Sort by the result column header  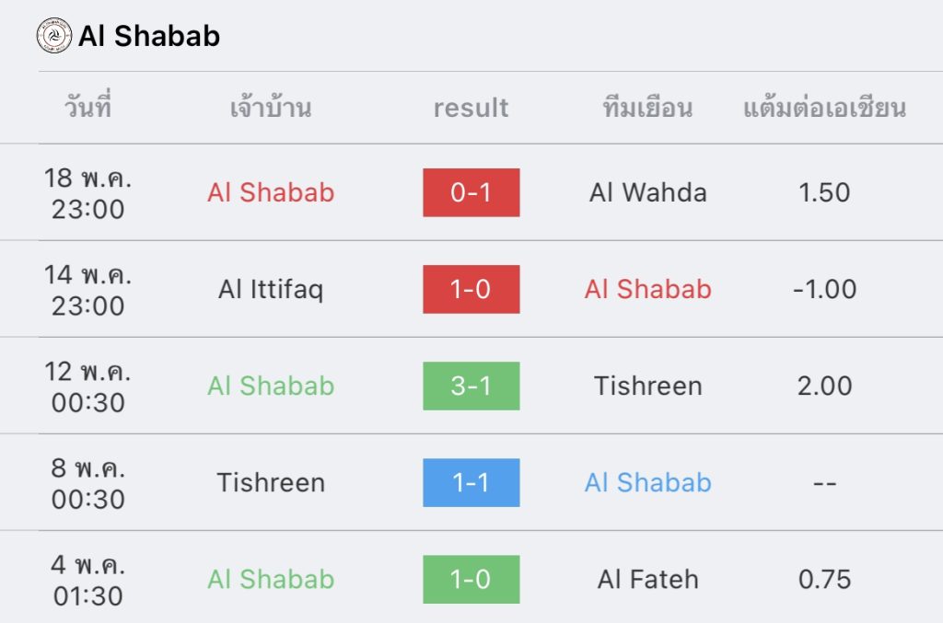click(x=471, y=109)
